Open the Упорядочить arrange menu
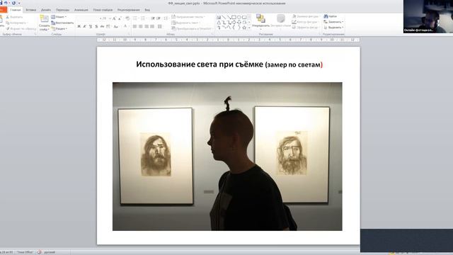 (x=260, y=21)
